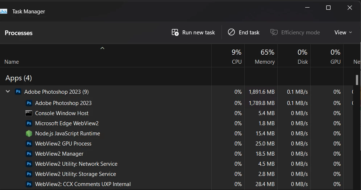Click the sort arrow above Name column
The image size is (361, 190).
pyautogui.click(x=103, y=48)
